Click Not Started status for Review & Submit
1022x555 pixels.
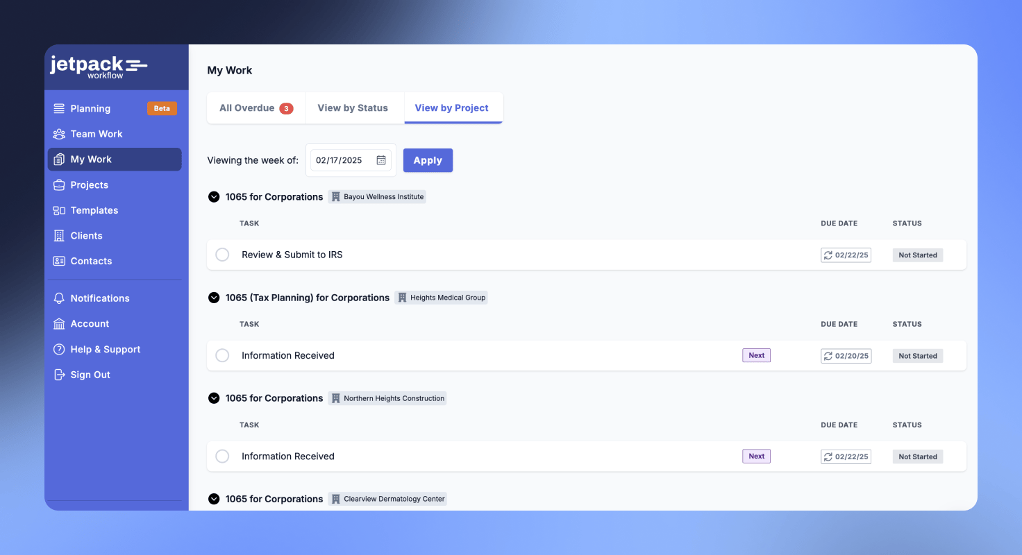click(918, 255)
